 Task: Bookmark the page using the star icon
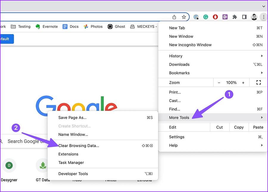(184, 17)
